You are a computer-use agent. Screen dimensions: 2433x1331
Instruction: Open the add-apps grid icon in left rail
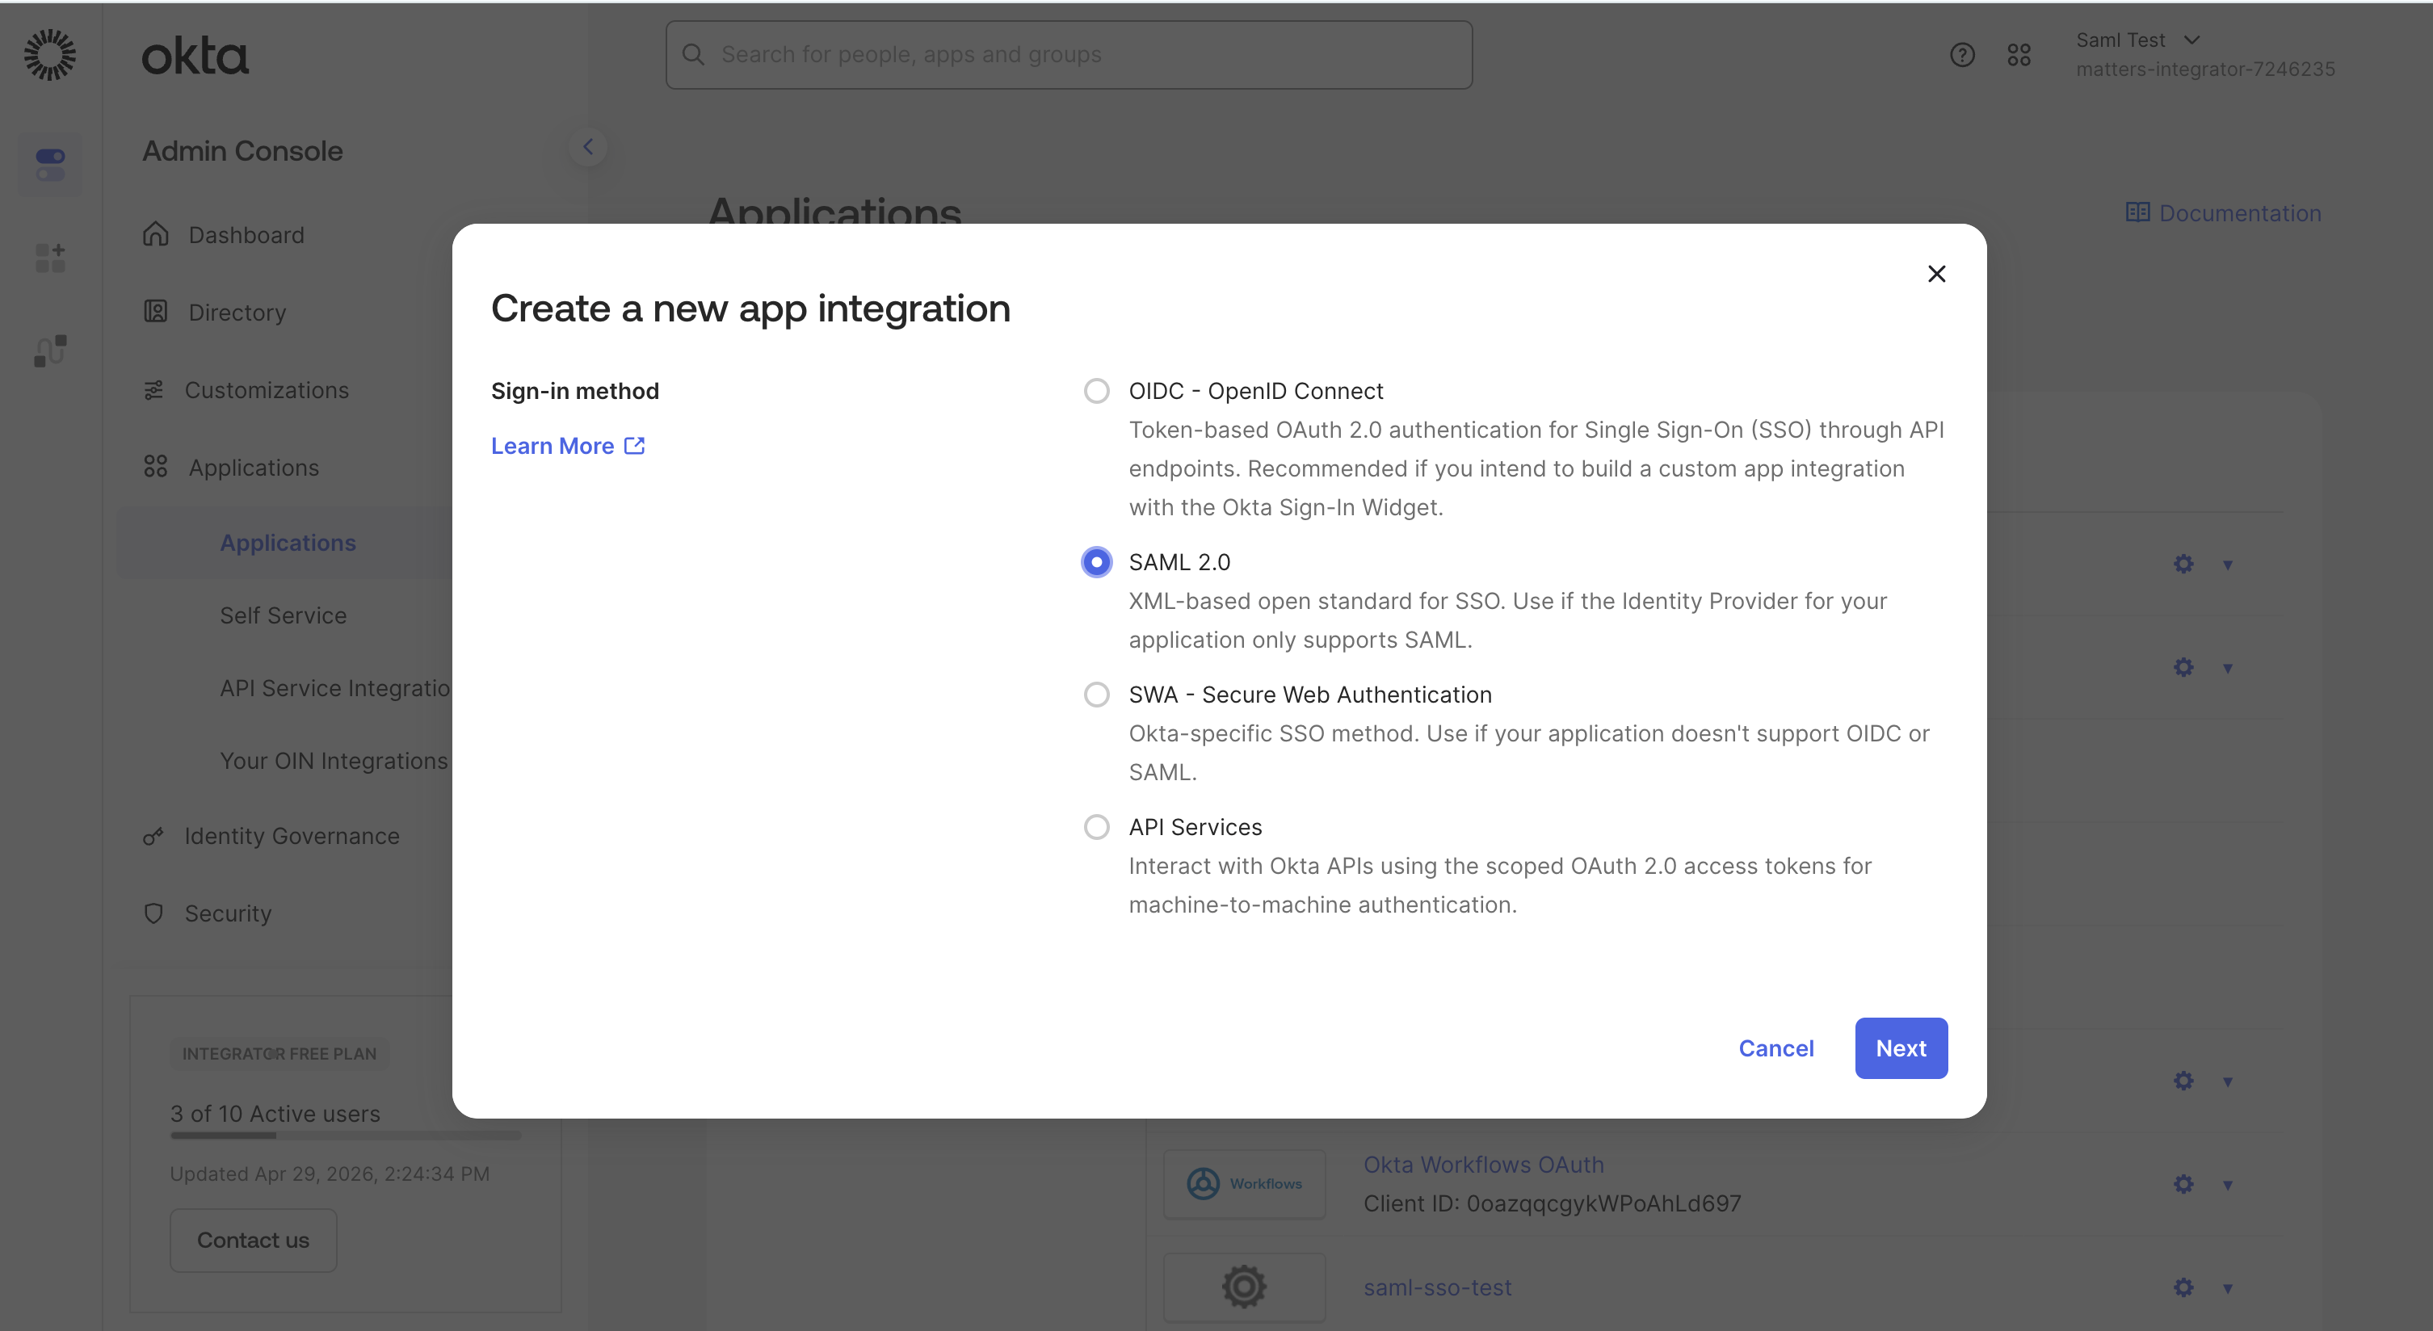pos(50,257)
